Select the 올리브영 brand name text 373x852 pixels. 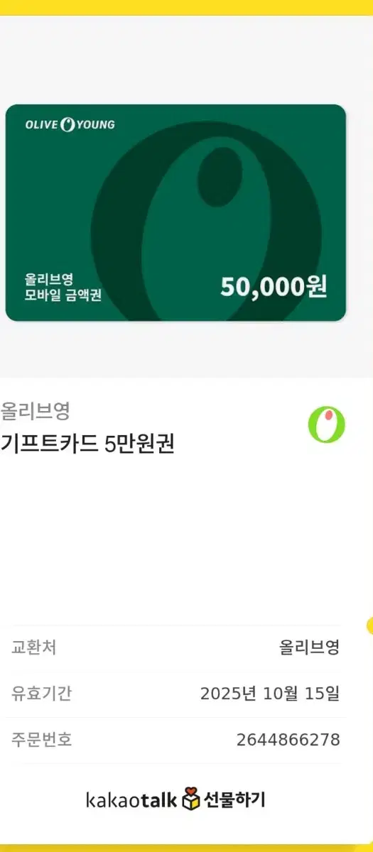coord(35,410)
